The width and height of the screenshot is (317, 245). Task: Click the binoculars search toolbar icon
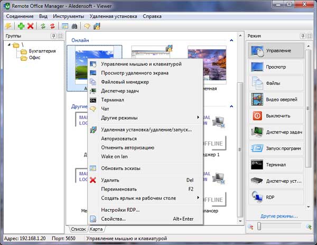[x=74, y=26]
